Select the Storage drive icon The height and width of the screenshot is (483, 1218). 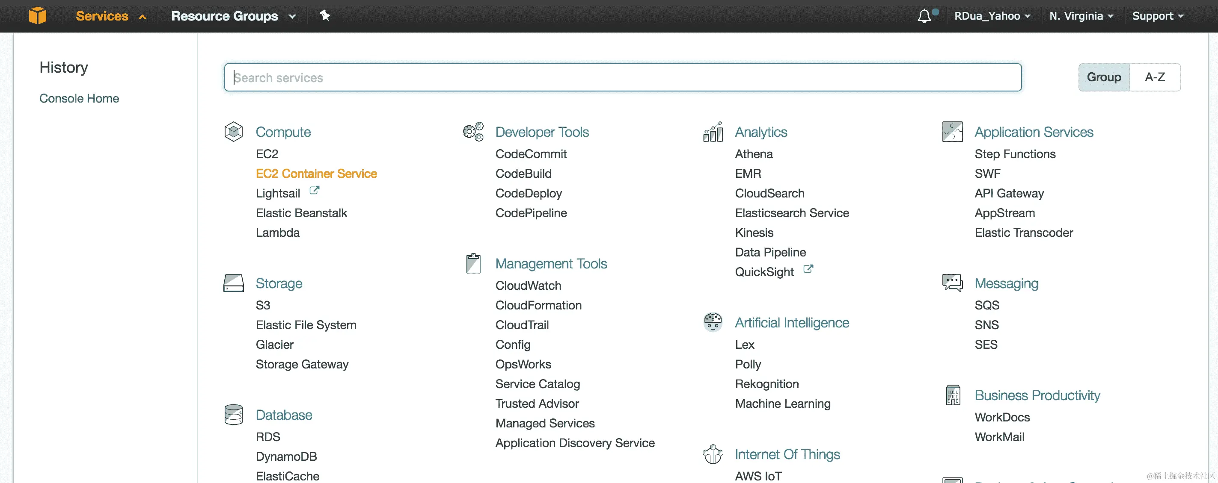[x=234, y=283]
